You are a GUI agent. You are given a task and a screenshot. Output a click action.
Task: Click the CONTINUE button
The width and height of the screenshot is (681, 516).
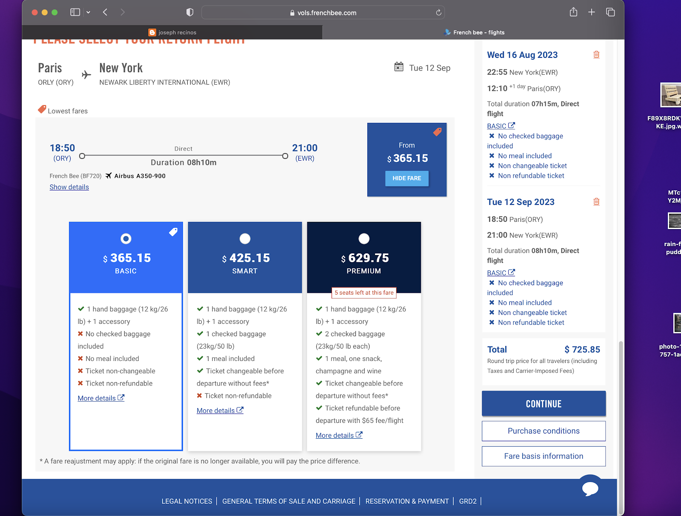coord(544,403)
